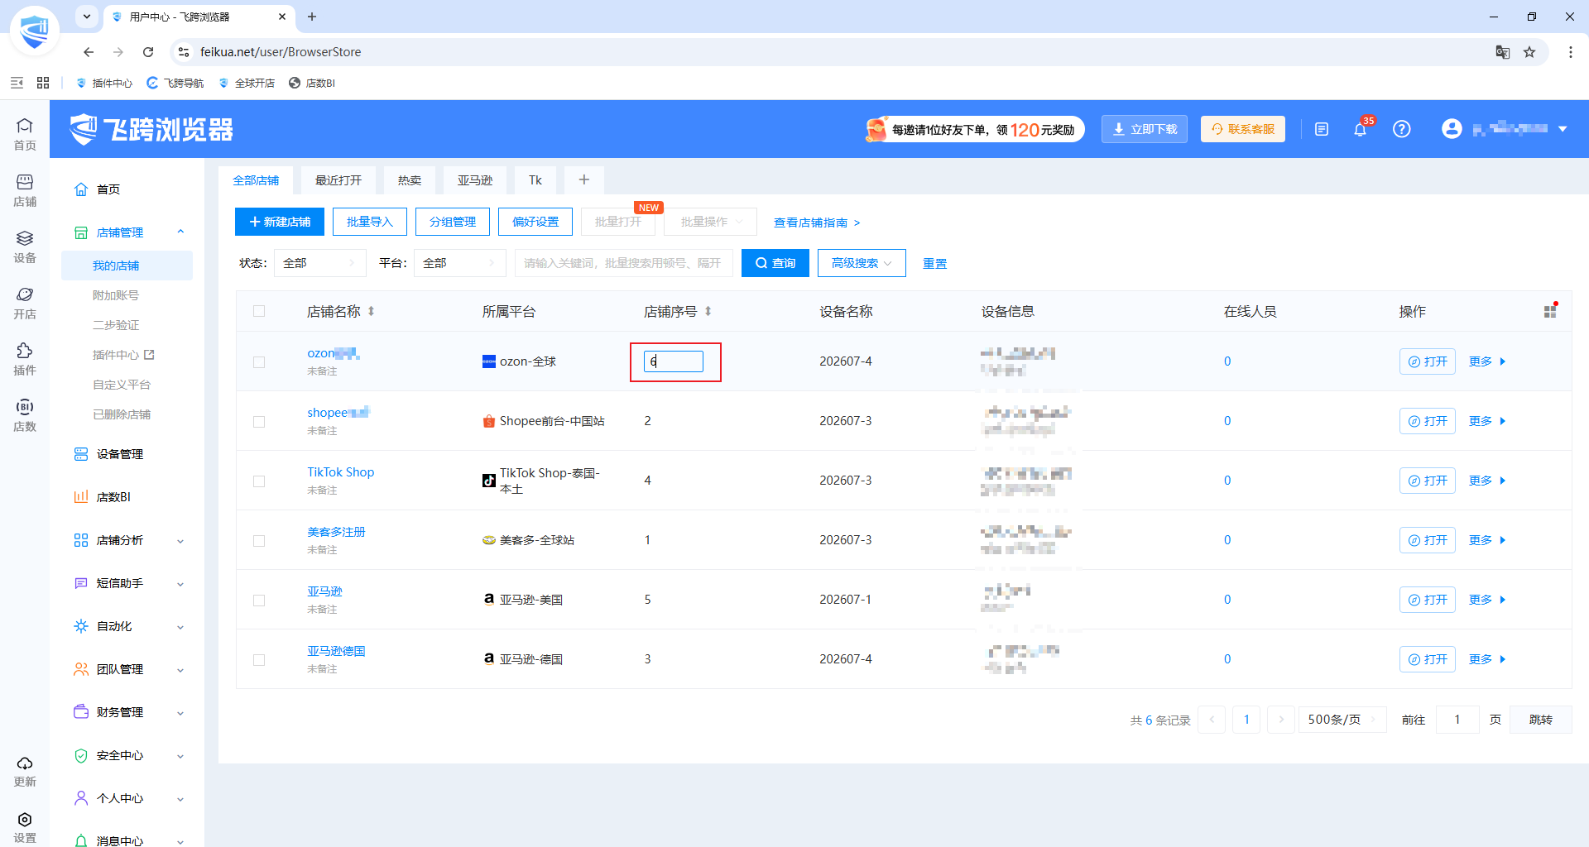Open the 平台 dropdown set to 全部
This screenshot has height=847, width=1589.
[x=460, y=263]
